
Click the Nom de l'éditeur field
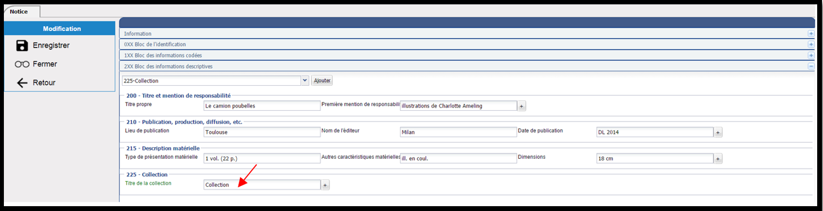[459, 132]
